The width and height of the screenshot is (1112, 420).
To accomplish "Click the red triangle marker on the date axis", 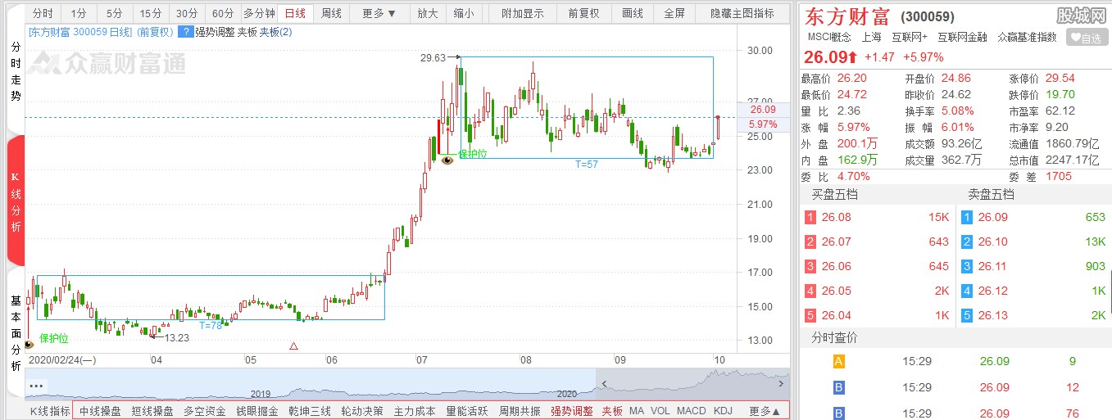I will pyautogui.click(x=294, y=346).
